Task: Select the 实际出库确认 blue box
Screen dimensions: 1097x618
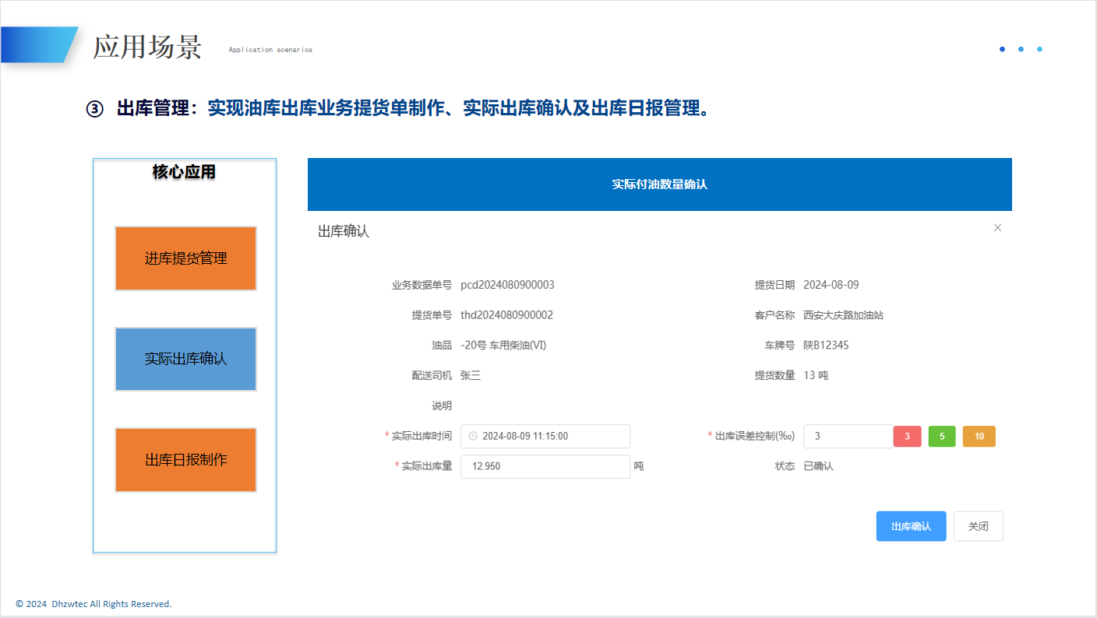Action: pos(185,359)
